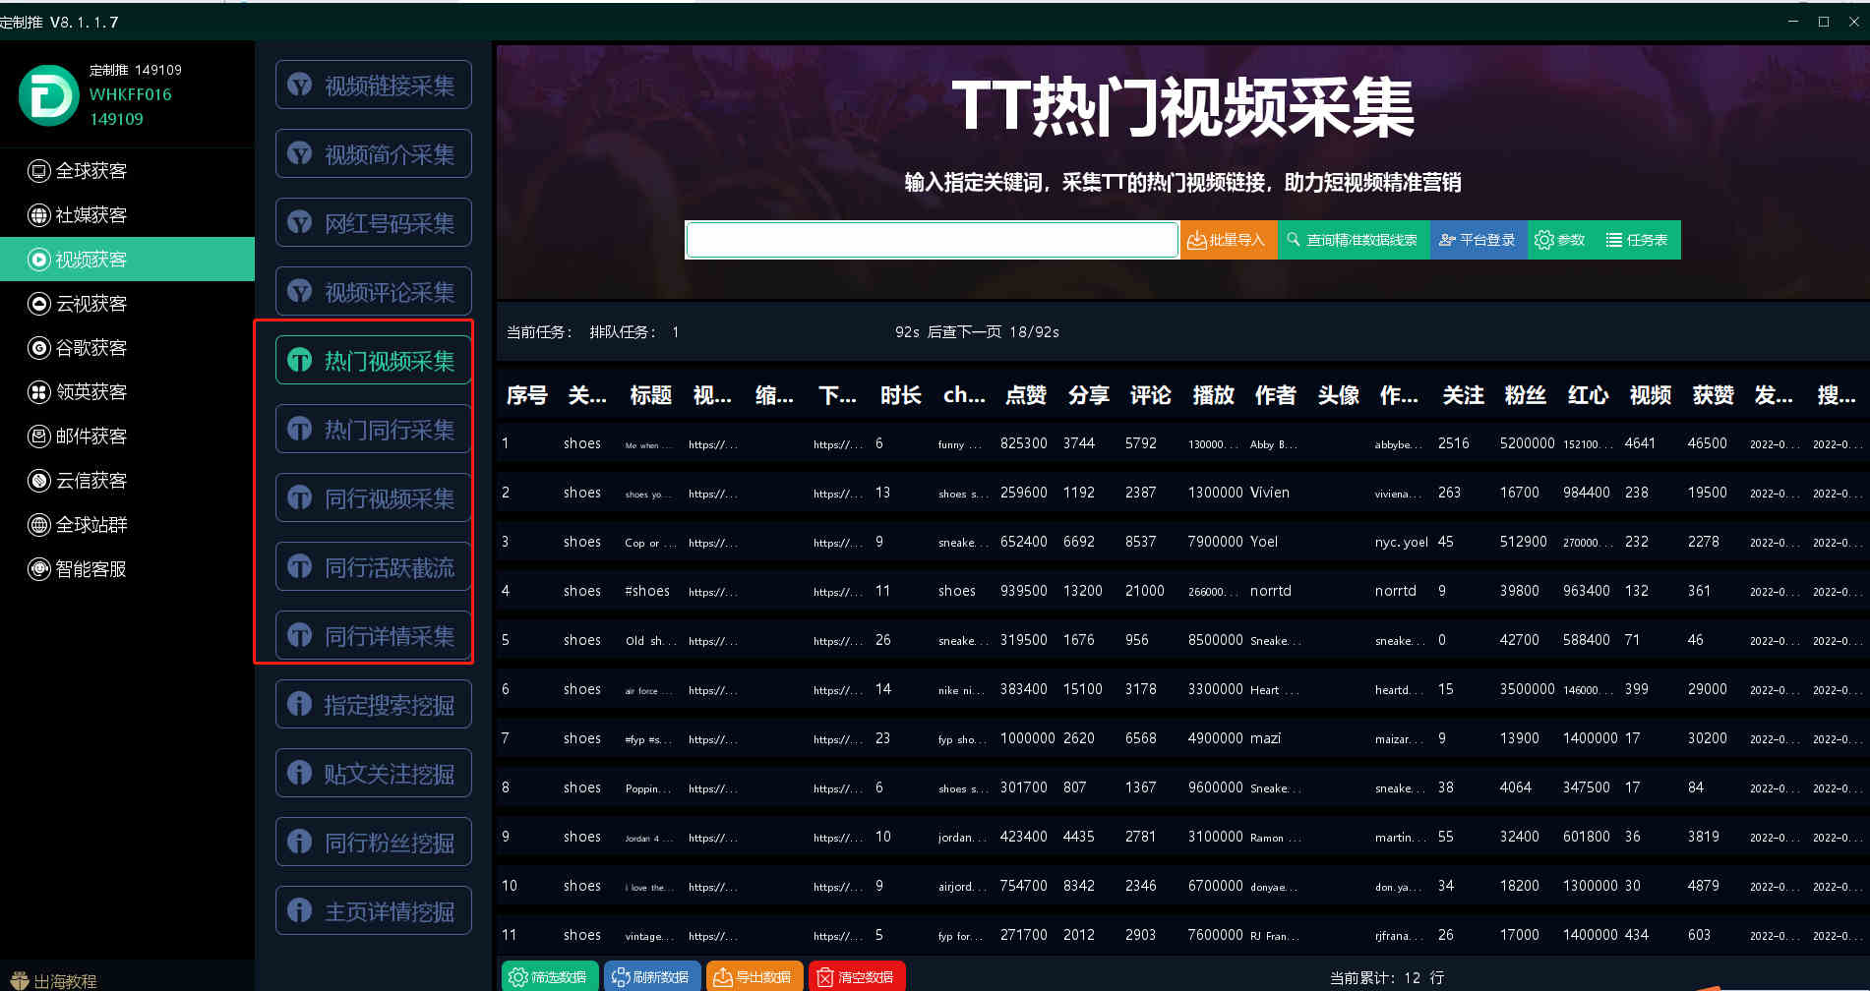Screen dimensions: 1870x991
Task: Click the icon on 同行视频采集
Action: pyautogui.click(x=300, y=498)
